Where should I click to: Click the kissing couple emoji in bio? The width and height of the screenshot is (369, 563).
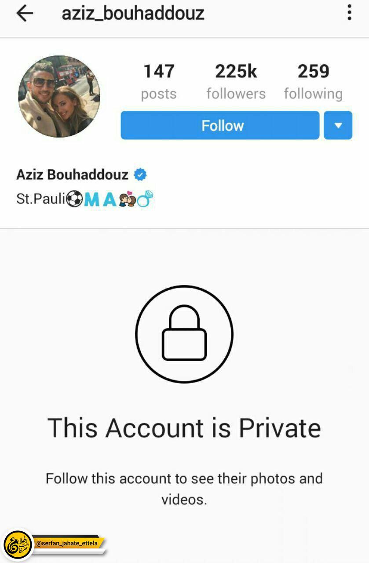(127, 200)
